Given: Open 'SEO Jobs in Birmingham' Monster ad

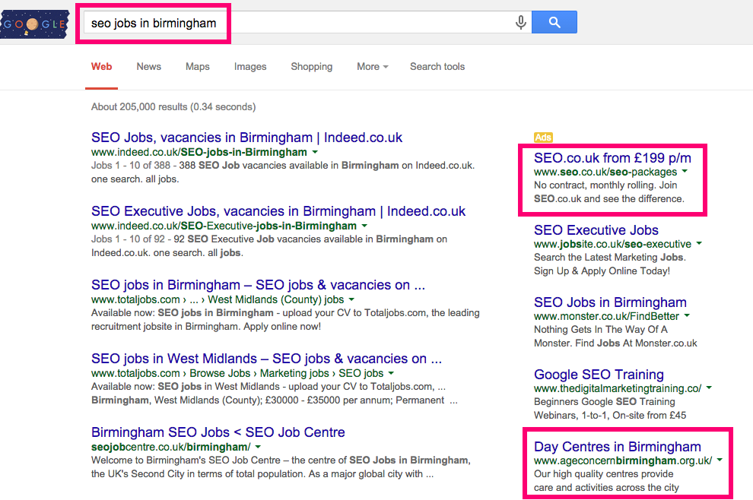Looking at the screenshot, I should point(610,302).
